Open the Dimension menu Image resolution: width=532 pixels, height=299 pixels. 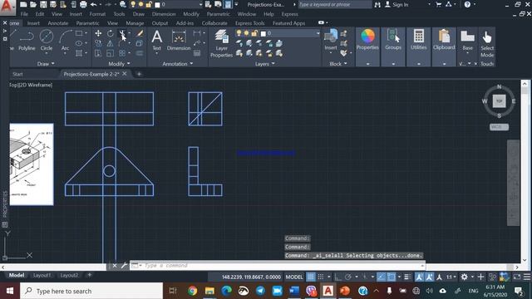point(164,14)
